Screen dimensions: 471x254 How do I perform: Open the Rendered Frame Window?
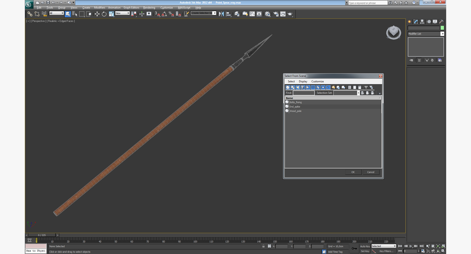[283, 14]
